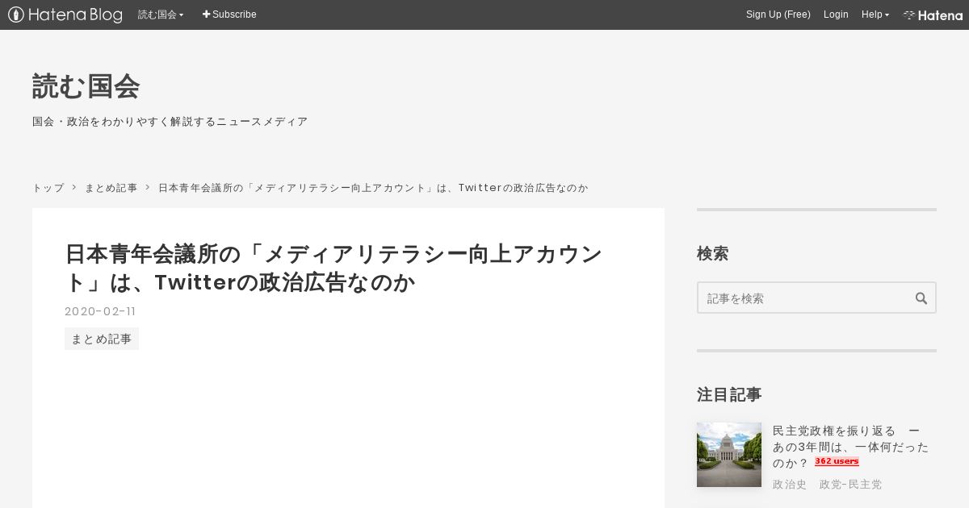Select the まとめ記事 category tag
Image resolution: width=969 pixels, height=508 pixels.
(x=102, y=339)
